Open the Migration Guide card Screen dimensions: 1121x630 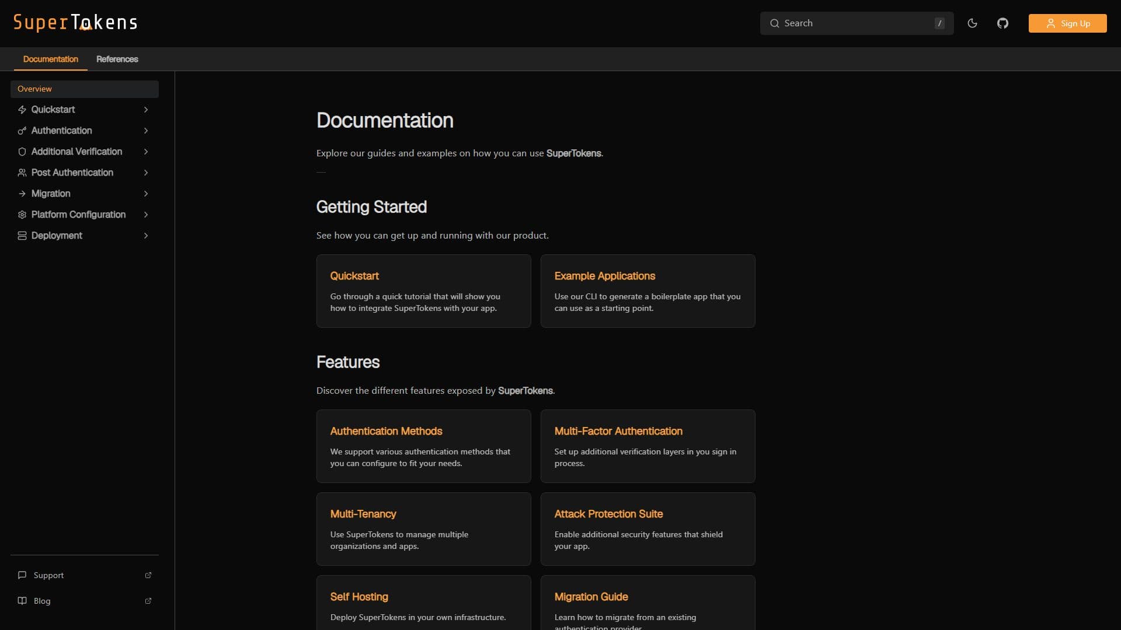tap(648, 603)
